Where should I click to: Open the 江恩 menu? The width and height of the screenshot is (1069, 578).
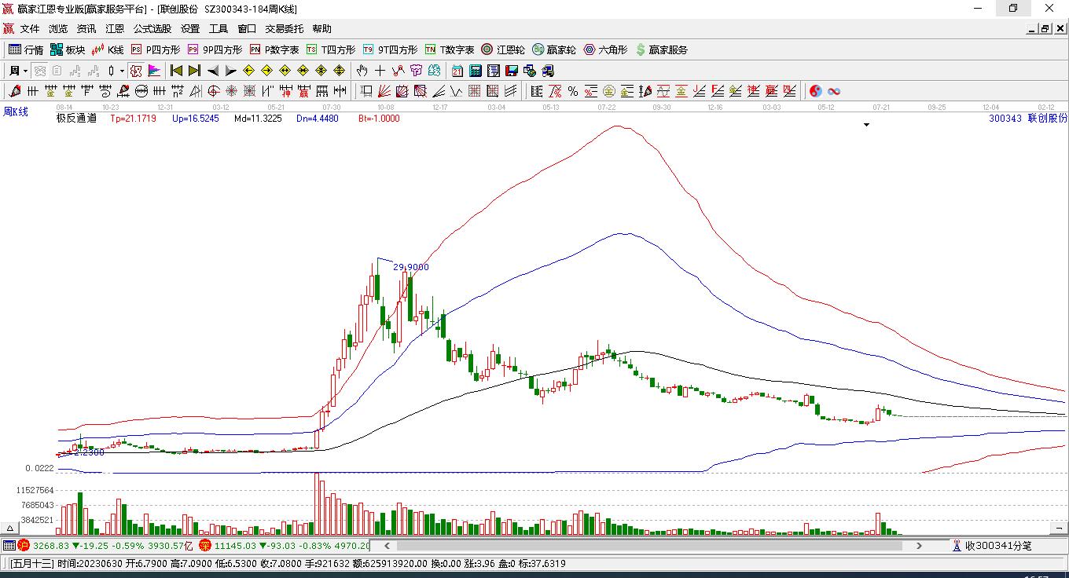pyautogui.click(x=115, y=29)
